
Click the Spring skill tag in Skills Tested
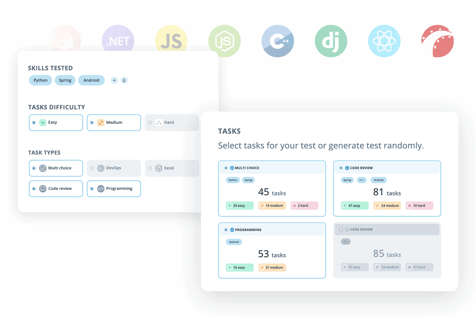[x=65, y=80]
